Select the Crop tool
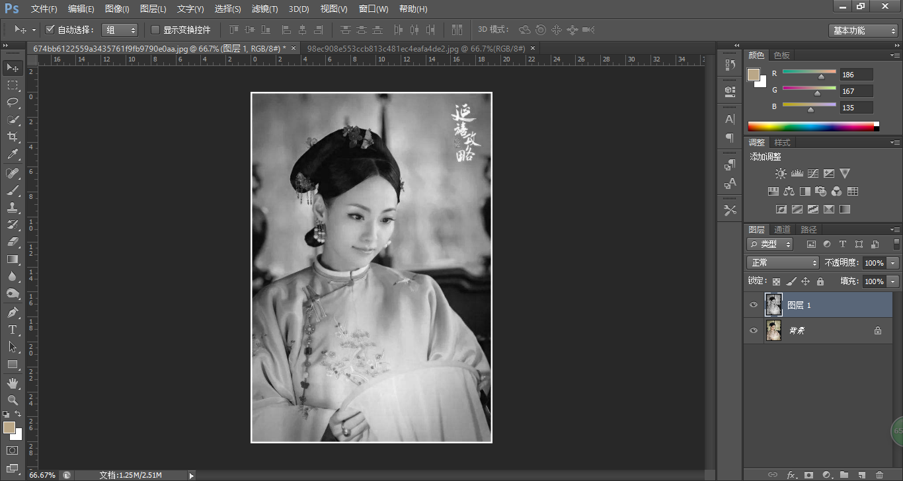The image size is (903, 481). coord(13,137)
